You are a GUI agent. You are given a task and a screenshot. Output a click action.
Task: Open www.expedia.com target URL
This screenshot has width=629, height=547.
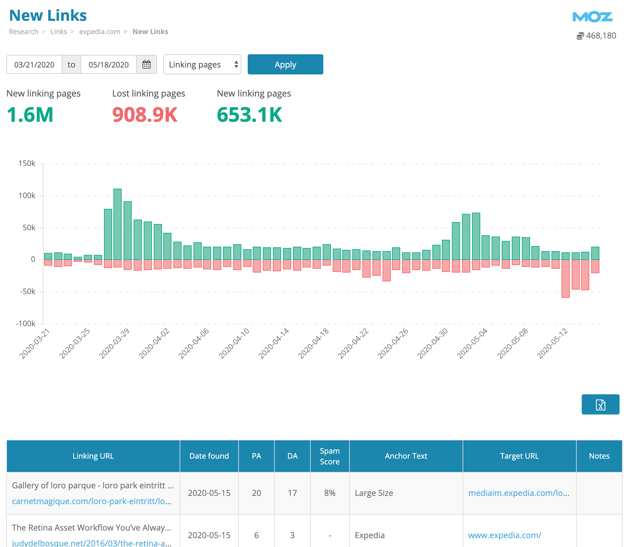(x=505, y=535)
